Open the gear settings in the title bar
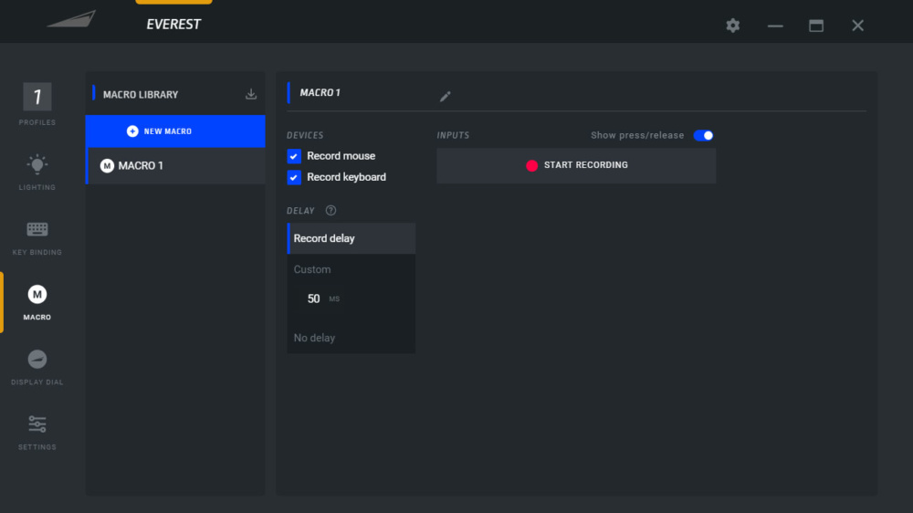The image size is (913, 513). tap(732, 25)
